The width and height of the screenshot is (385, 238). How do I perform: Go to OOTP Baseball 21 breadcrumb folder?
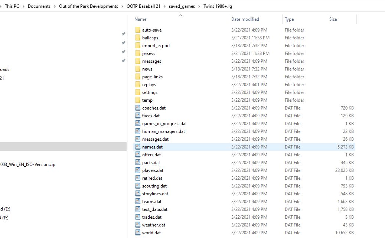pos(143,6)
